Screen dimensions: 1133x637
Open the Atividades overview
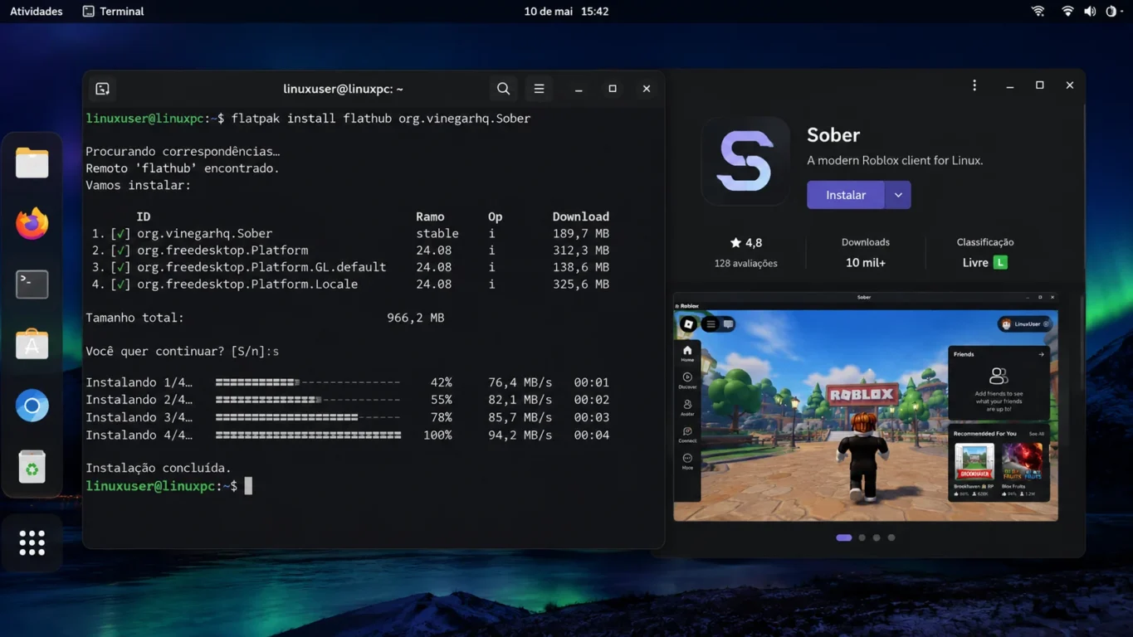click(36, 12)
